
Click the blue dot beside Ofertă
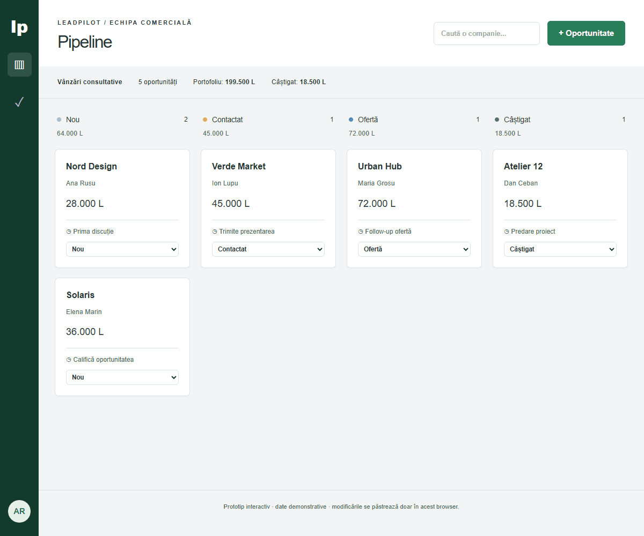click(x=351, y=120)
